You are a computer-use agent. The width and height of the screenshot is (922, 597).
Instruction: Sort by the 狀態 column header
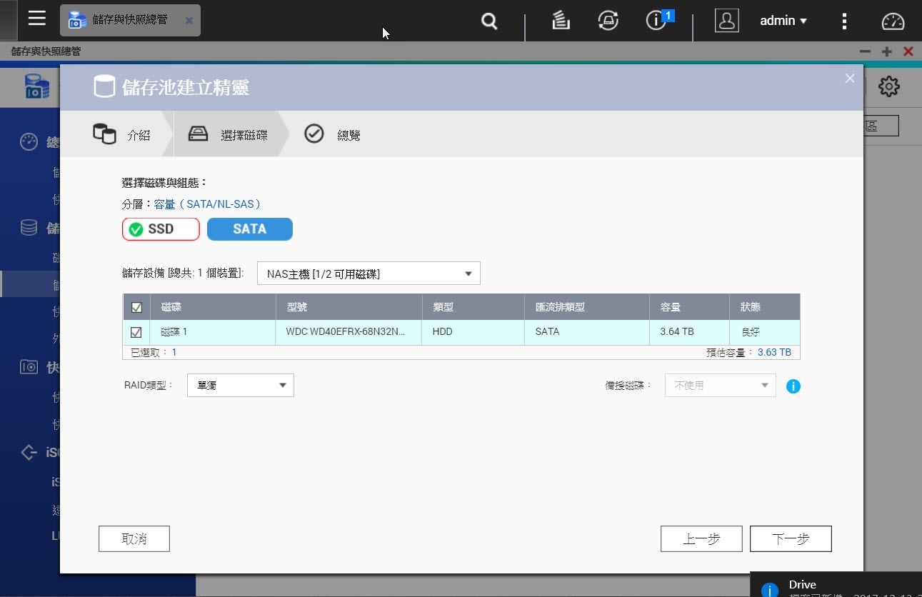[764, 307]
